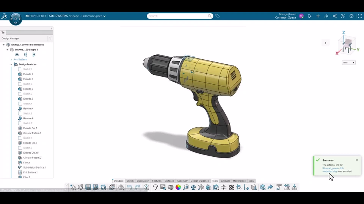364x204 pixels.
Task: Click the curved-arrow Share icon in the top bar
Action: [x=326, y=16]
